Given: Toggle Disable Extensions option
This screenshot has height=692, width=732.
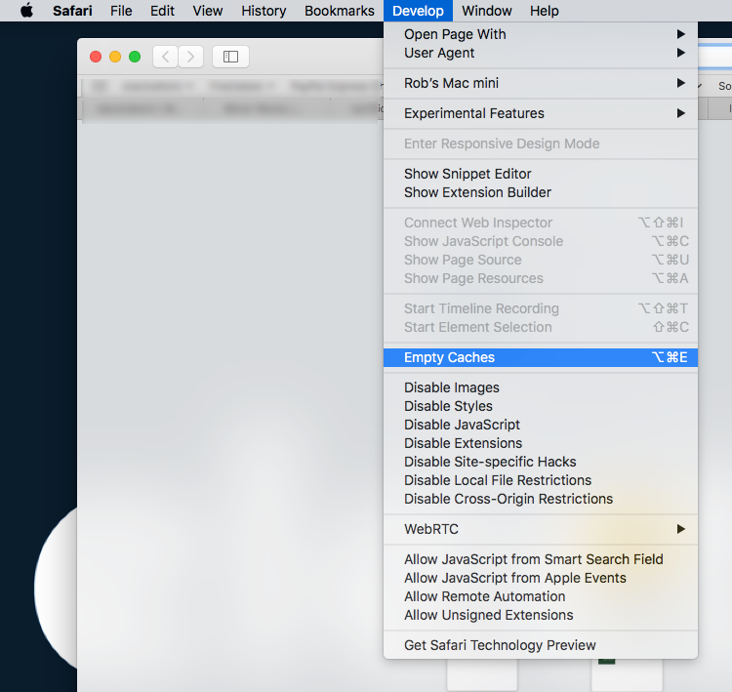Looking at the screenshot, I should pyautogui.click(x=541, y=443).
